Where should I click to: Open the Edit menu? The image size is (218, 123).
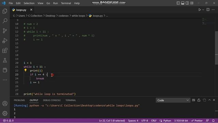point(18,3)
